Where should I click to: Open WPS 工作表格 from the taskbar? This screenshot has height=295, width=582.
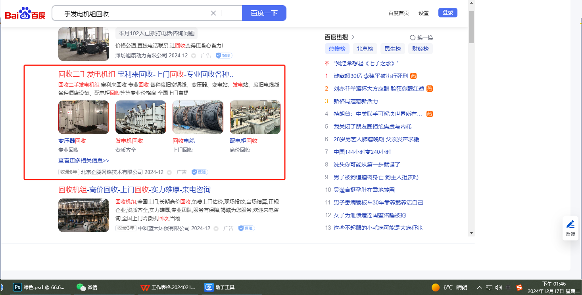168,287
